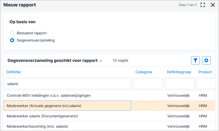This screenshot has height=131, width=219.
Task: Click the Categorie filter input field
Action: (148, 84)
